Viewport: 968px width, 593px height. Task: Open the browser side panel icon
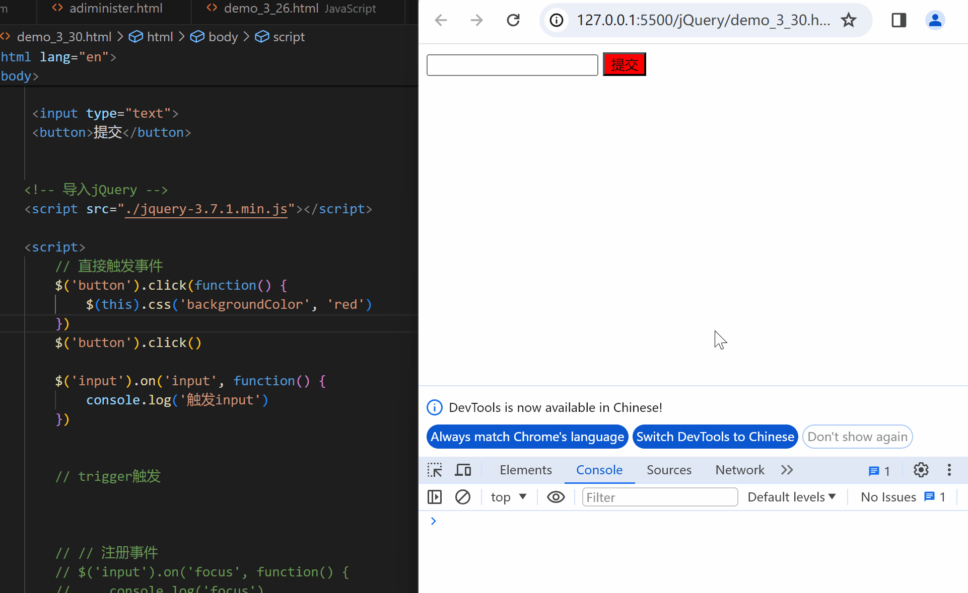pos(898,20)
